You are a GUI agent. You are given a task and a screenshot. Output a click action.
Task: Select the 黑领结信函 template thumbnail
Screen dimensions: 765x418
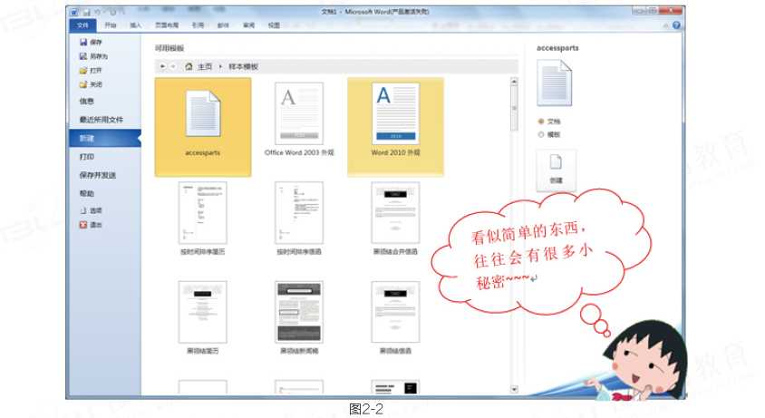(x=396, y=312)
